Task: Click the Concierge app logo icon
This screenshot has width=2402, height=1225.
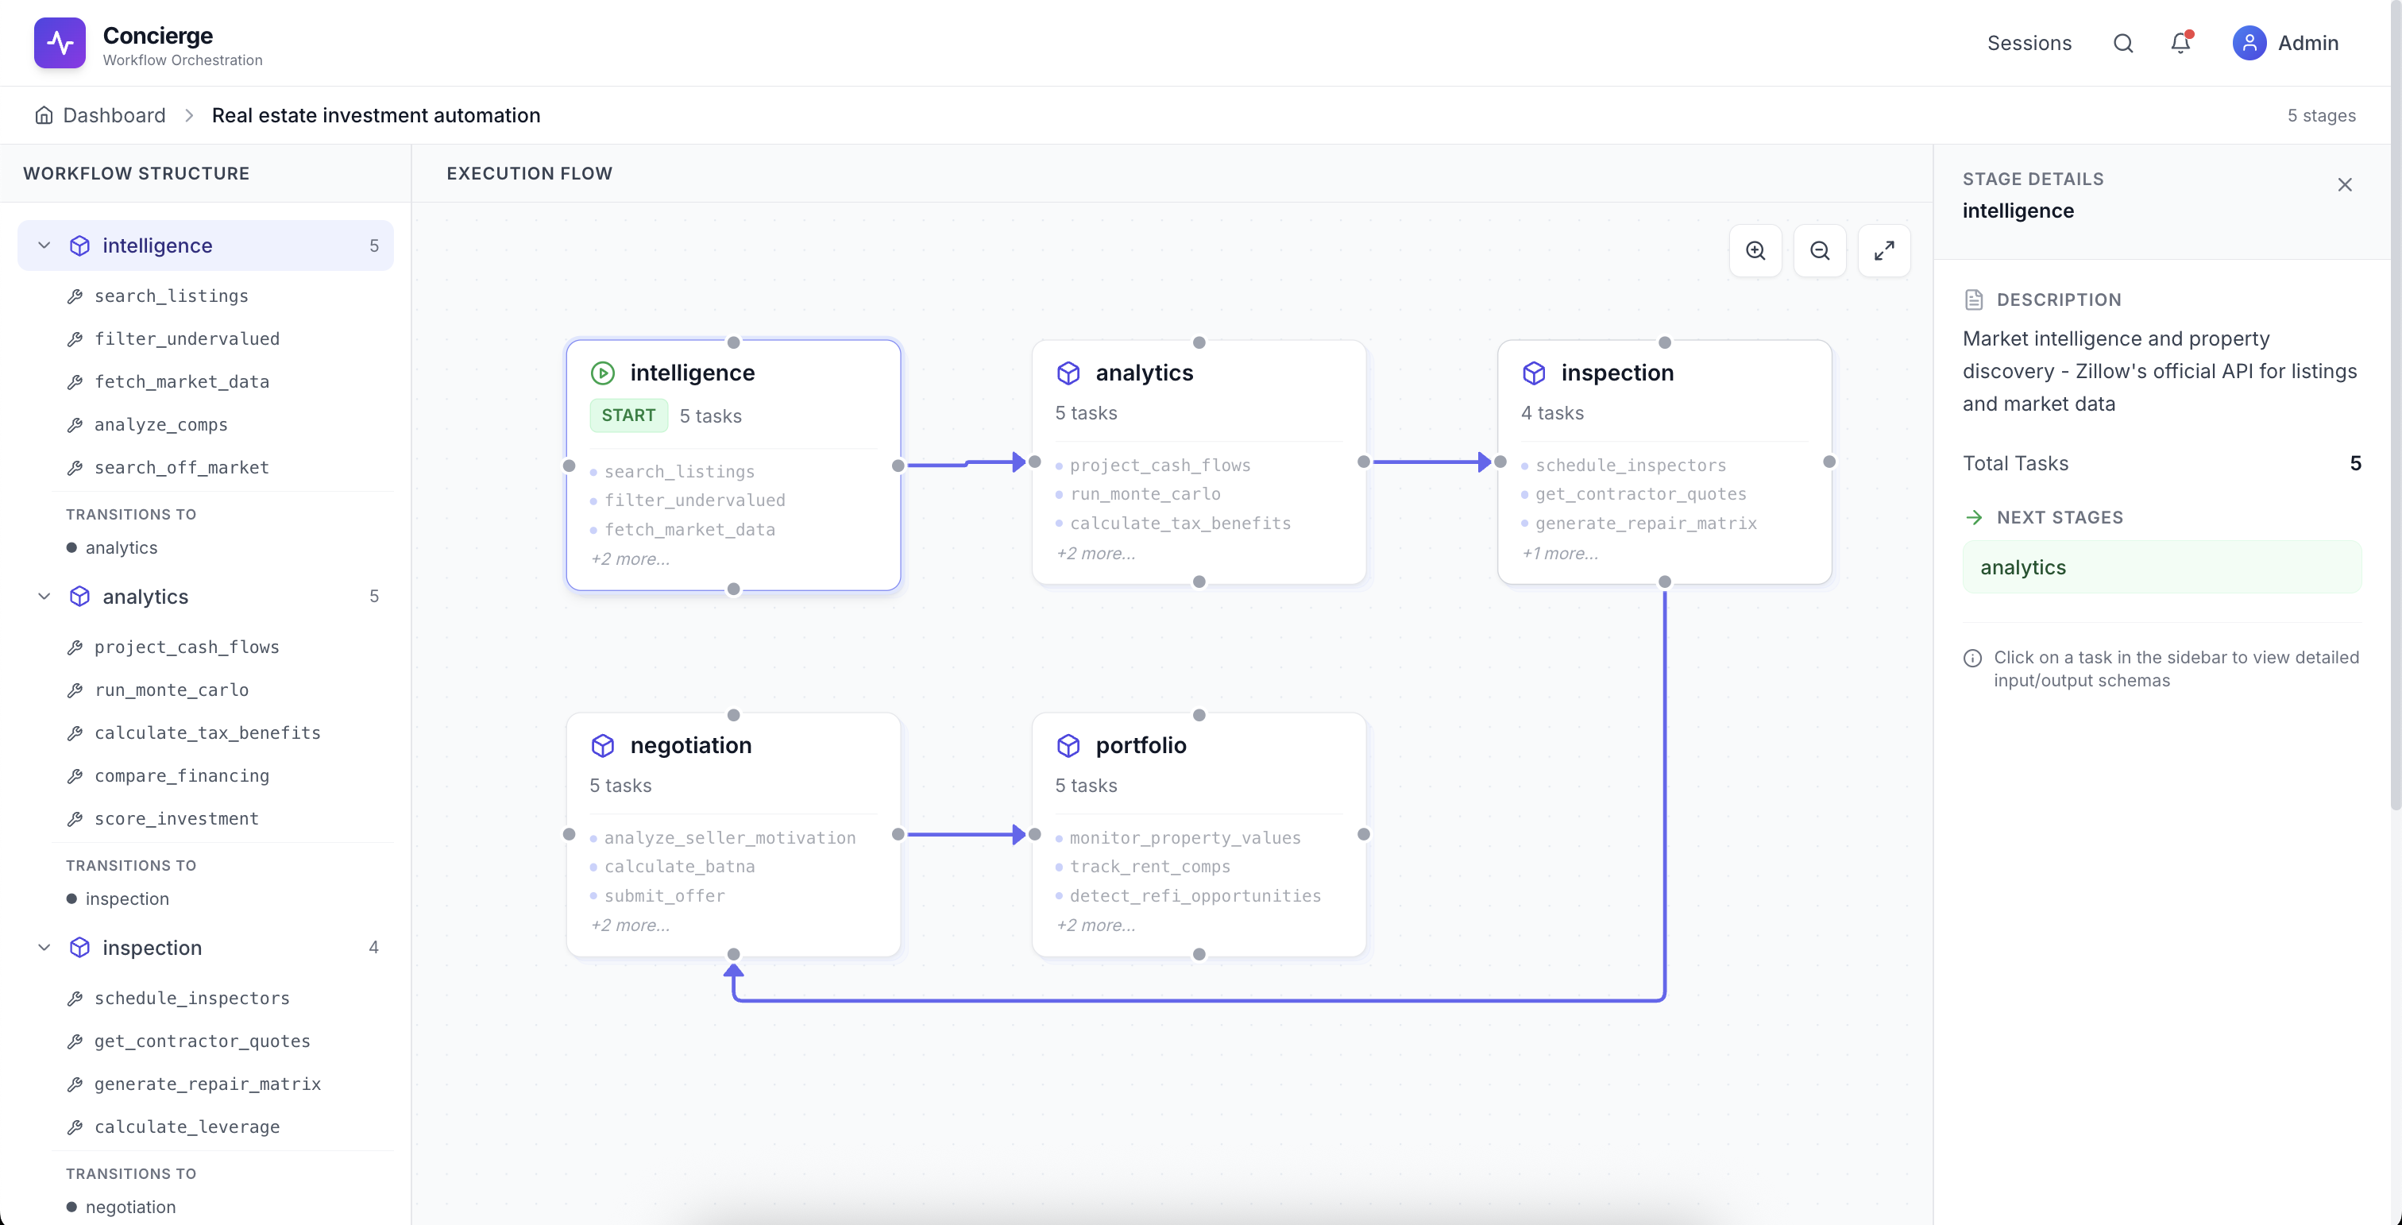Action: (59, 42)
